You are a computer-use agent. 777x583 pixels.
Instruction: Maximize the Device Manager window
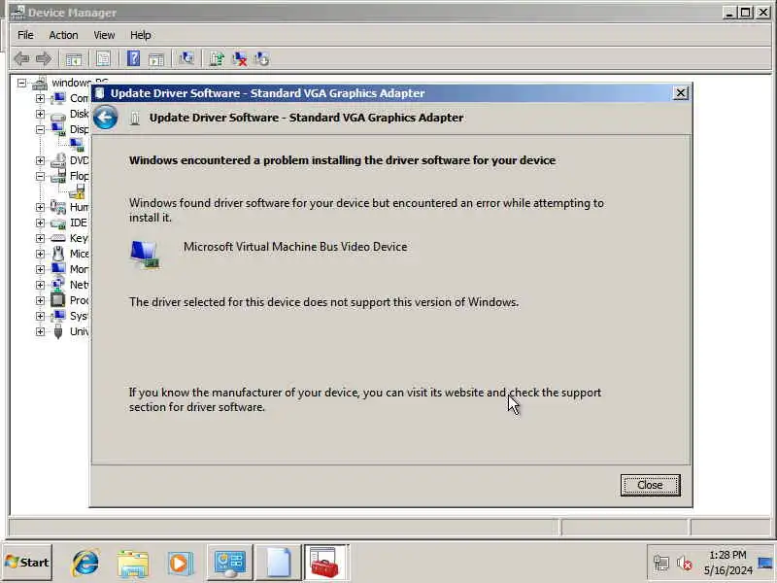(x=746, y=13)
